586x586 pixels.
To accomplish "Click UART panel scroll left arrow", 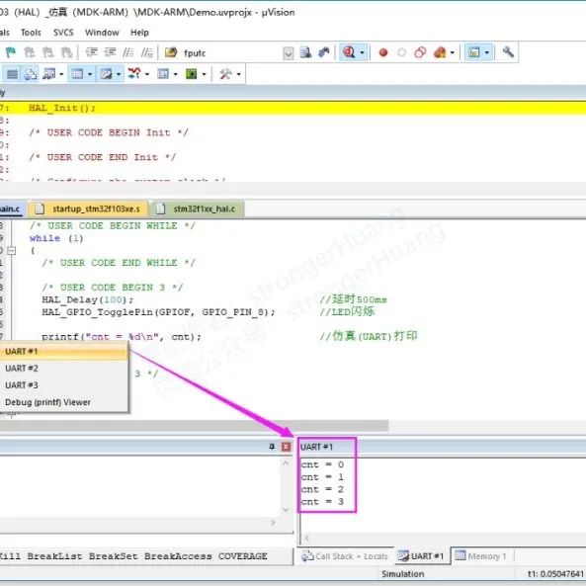I will coord(307,539).
